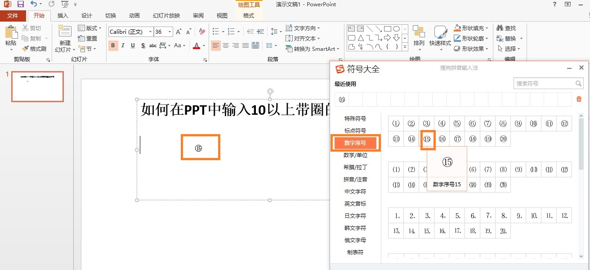
Task: Reset slide layout (重置)
Action: [88, 38]
